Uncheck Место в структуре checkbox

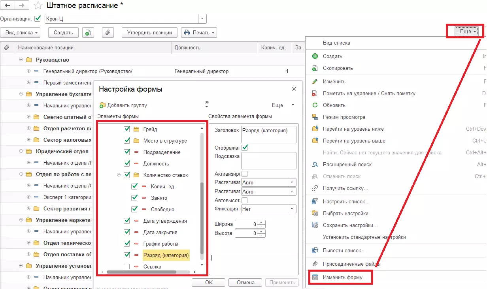click(127, 141)
